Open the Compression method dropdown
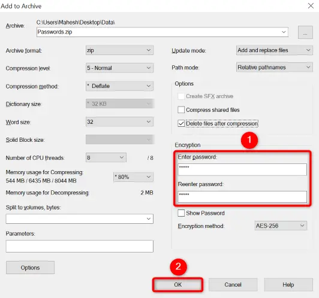The width and height of the screenshot is (319, 298). coord(119,86)
